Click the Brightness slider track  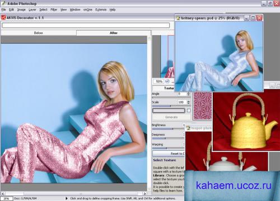168,129
